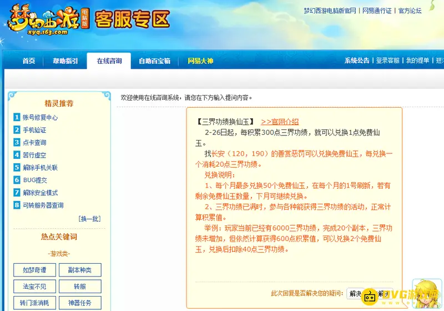Open 解除安全模式 recommendation
Viewport: 444px width, 311px height.
(x=40, y=193)
